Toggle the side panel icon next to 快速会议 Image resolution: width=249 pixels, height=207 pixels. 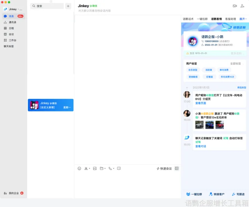(177, 168)
